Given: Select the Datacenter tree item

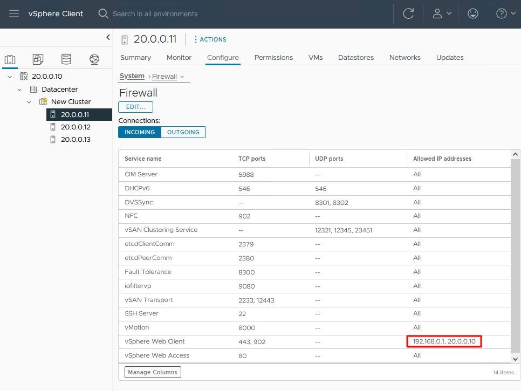Looking at the screenshot, I should pos(59,90).
